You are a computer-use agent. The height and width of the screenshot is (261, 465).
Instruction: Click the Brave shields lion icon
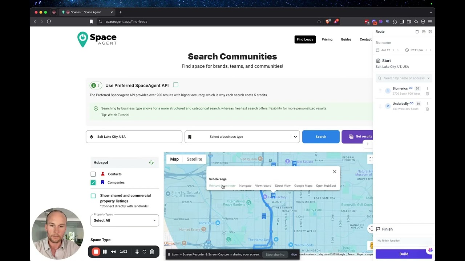click(327, 21)
